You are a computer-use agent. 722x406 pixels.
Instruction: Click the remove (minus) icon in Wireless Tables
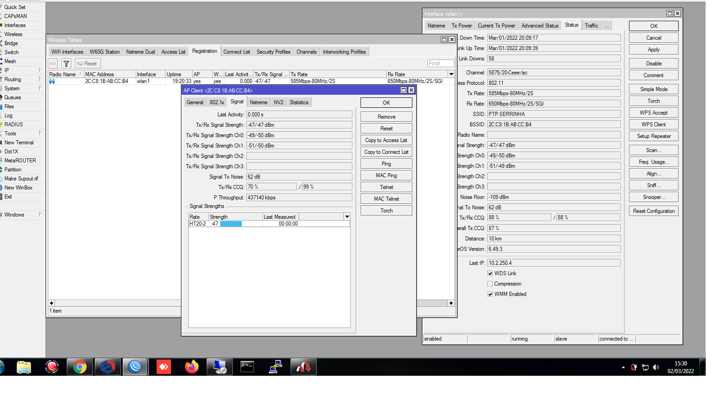point(53,64)
